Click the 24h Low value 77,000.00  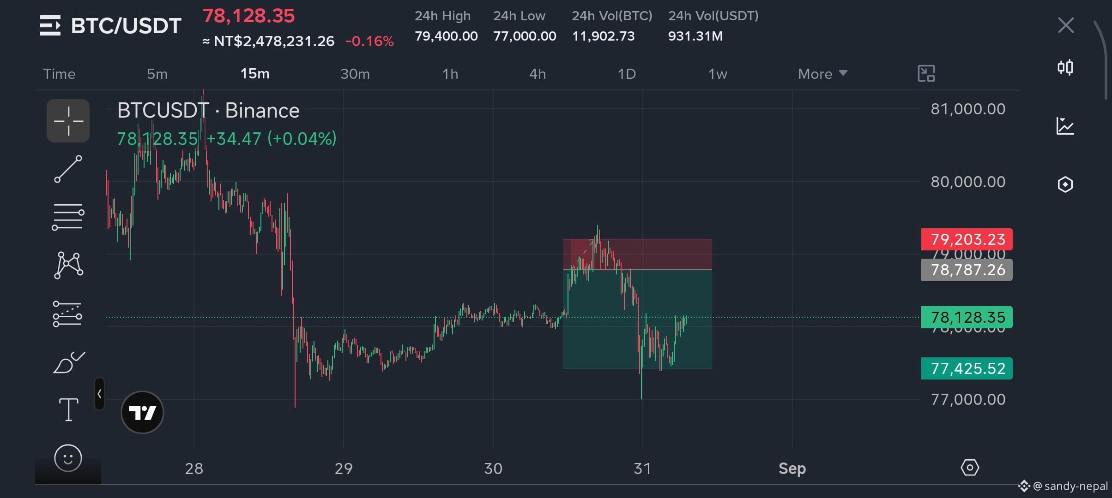pyautogui.click(x=525, y=36)
